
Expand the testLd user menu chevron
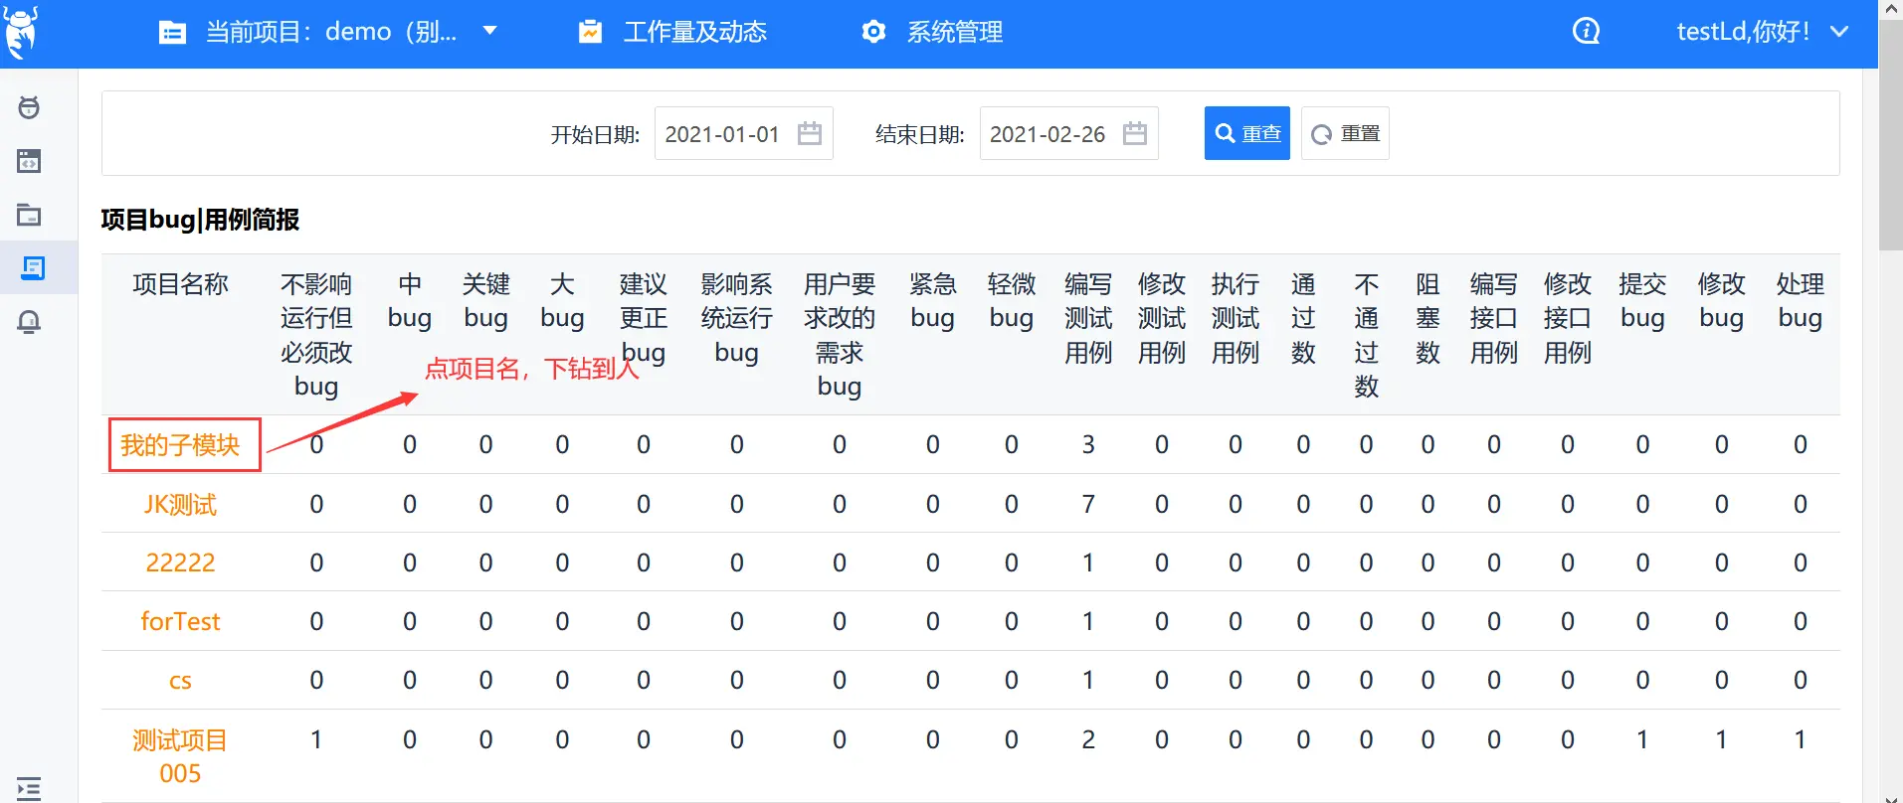coord(1839,32)
